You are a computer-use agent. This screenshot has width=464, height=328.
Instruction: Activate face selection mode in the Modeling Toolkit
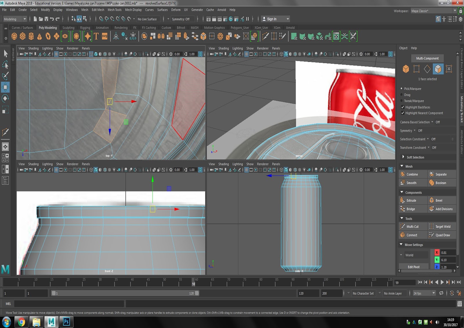tap(438, 69)
